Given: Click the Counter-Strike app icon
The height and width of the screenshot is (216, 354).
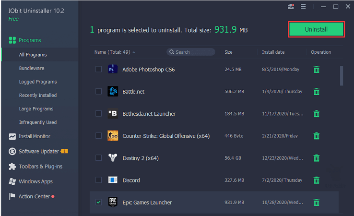Looking at the screenshot, I should coord(113,135).
